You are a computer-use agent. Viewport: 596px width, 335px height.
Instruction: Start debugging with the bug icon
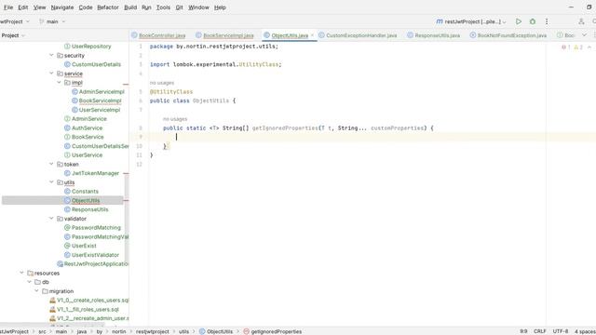533,21
